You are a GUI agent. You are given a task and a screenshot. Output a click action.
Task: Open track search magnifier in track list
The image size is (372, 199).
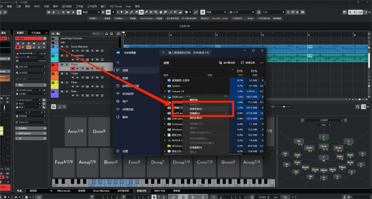click(x=118, y=34)
